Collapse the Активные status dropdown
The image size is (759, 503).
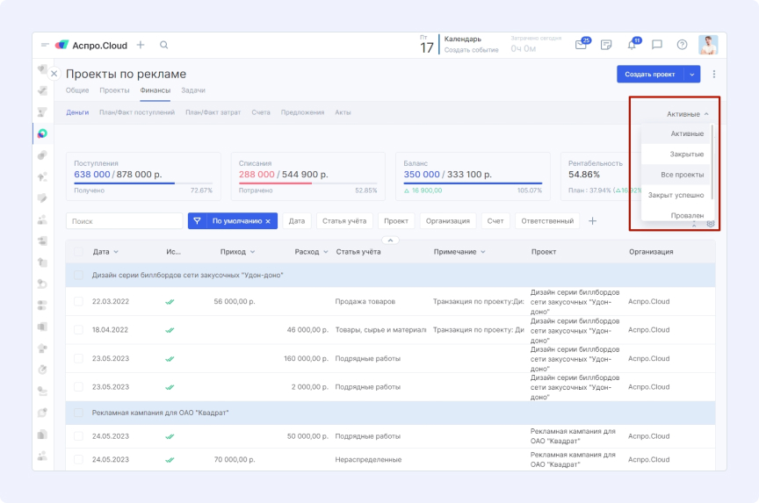click(x=687, y=114)
